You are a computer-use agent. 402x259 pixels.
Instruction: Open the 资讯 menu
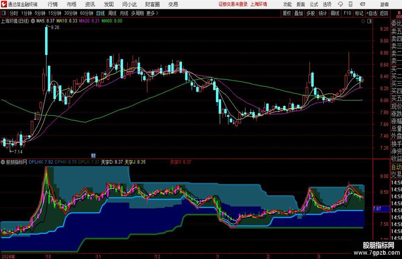coord(90,4)
